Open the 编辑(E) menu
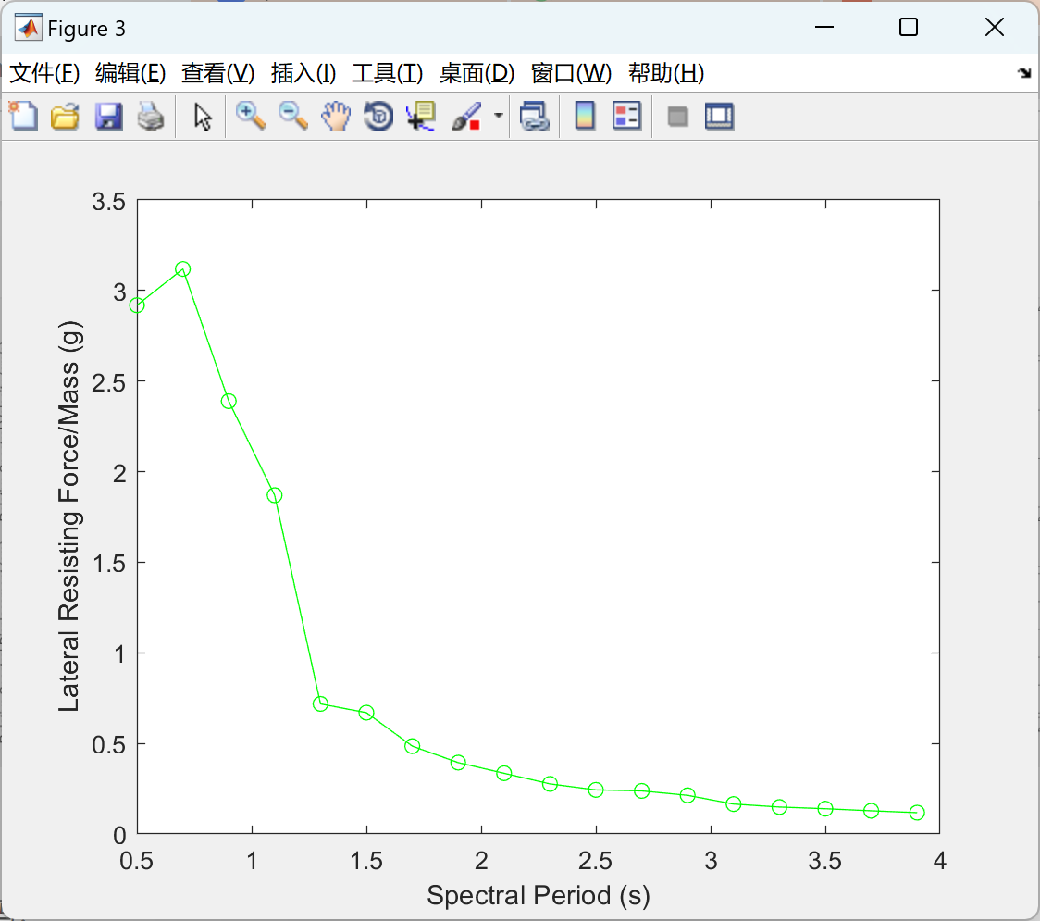 tap(130, 73)
